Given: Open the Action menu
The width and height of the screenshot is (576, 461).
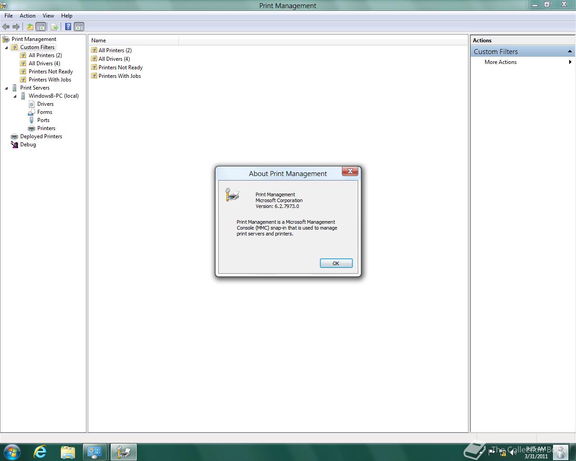Looking at the screenshot, I should click(27, 16).
